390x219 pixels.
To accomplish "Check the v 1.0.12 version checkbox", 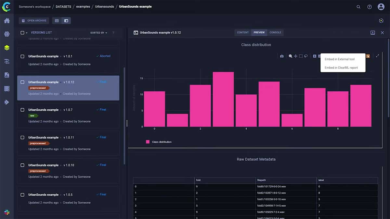I will click(22, 82).
